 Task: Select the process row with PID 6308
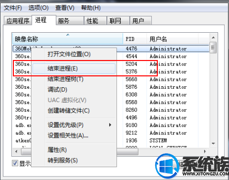[x=111, y=95]
